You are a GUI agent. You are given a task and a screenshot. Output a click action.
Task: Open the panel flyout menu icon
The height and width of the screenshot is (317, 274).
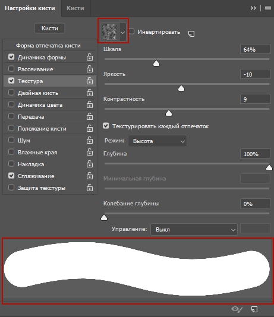[268, 8]
